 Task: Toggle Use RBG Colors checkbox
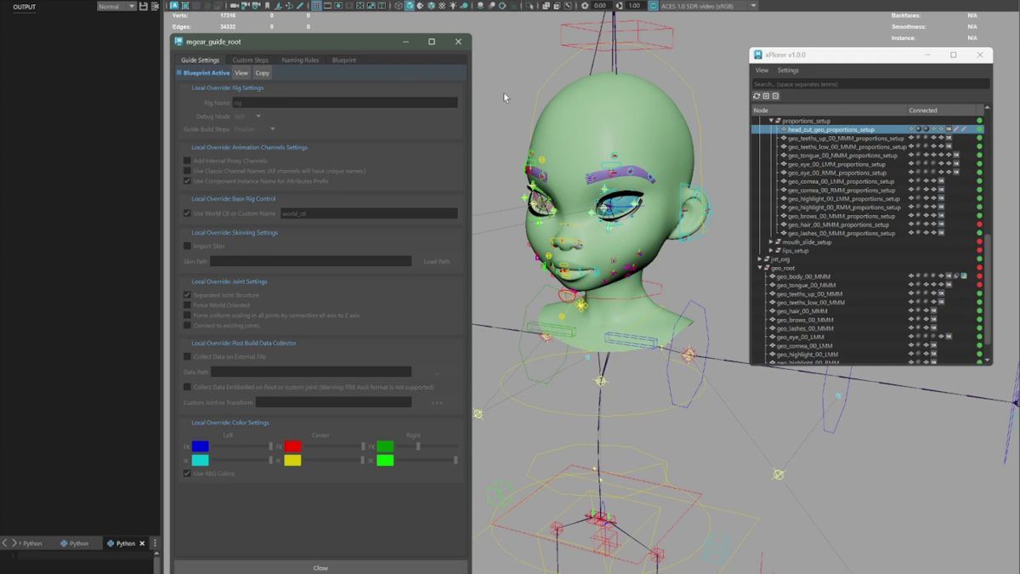tap(187, 474)
